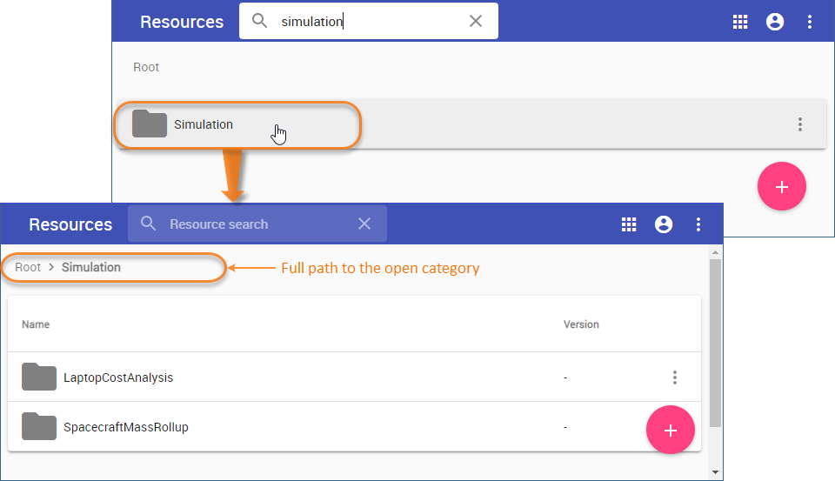Image resolution: width=835 pixels, height=481 pixels.
Task: Open more options for the Simulation row
Action: pos(800,124)
